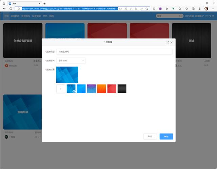Select the dark blue geometric cover swatch
Image resolution: width=217 pixels, height=169 pixels.
71,89
